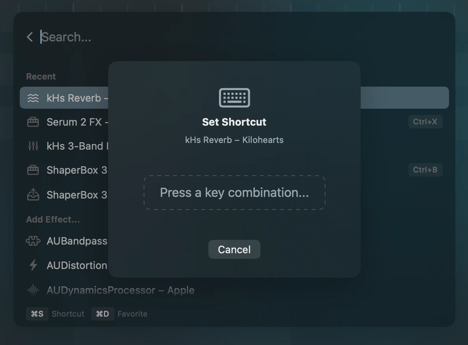This screenshot has width=468, height=345.
Task: Select the AUDistortion effect
Action: pos(234,265)
